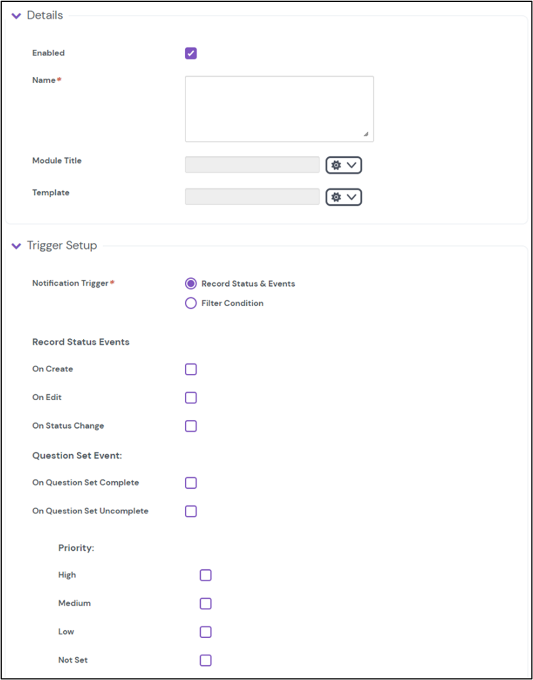This screenshot has height=680, width=533.
Task: Check On Question Set Uncomplete
Action: tap(190, 511)
